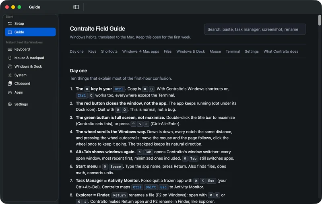This screenshot has width=322, height=204.
Task: Jump to Settings guide link
Action: [252, 52]
